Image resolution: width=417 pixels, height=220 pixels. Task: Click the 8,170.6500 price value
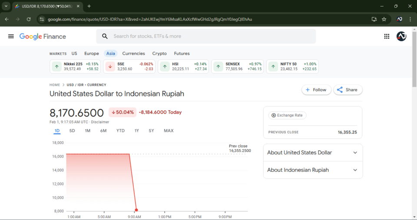click(x=76, y=113)
